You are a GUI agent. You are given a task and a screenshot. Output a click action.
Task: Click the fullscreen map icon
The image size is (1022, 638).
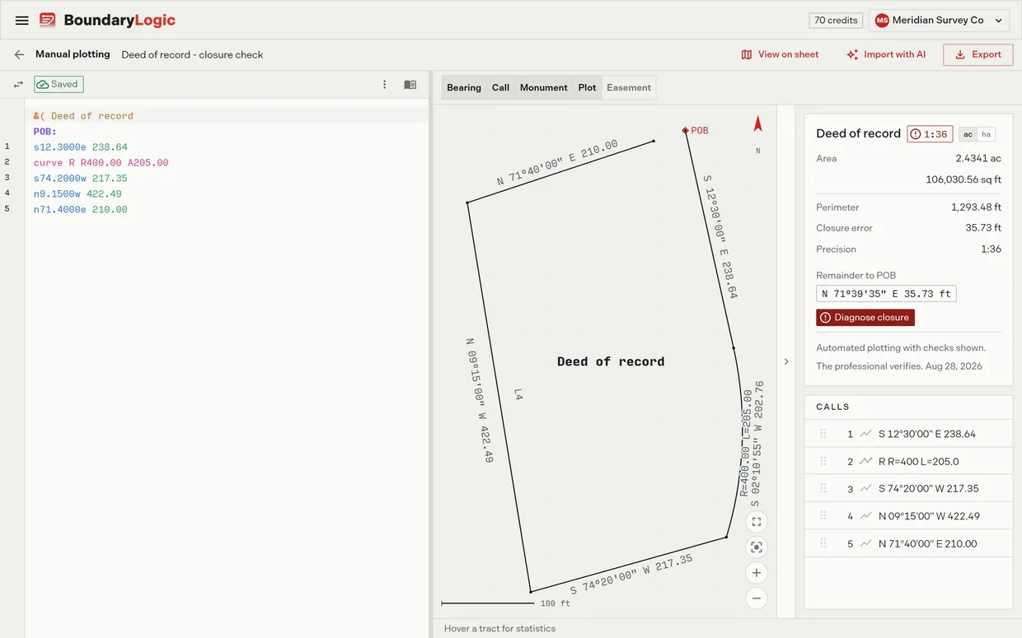point(757,522)
